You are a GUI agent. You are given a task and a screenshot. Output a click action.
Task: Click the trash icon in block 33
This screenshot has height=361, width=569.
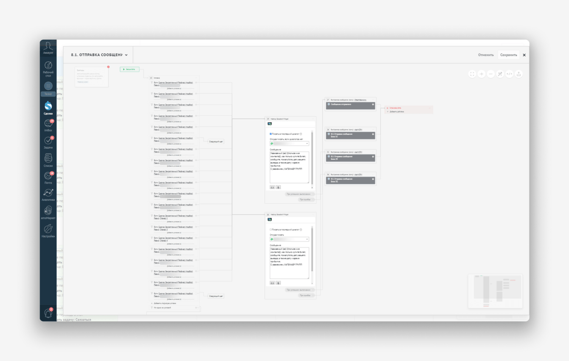click(x=278, y=283)
